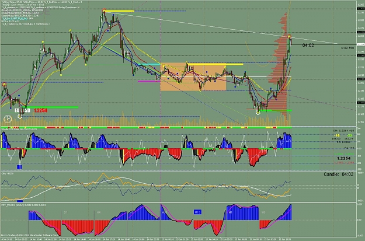Screen dimensions: 365x241
Task: Click the D1 timeframe label in the MACD pane
Action: tap(65, 212)
